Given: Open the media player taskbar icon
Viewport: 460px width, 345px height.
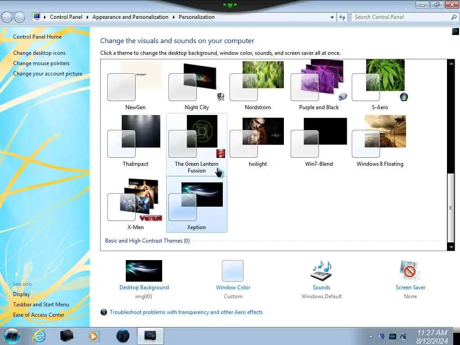Looking at the screenshot, I should (94, 336).
